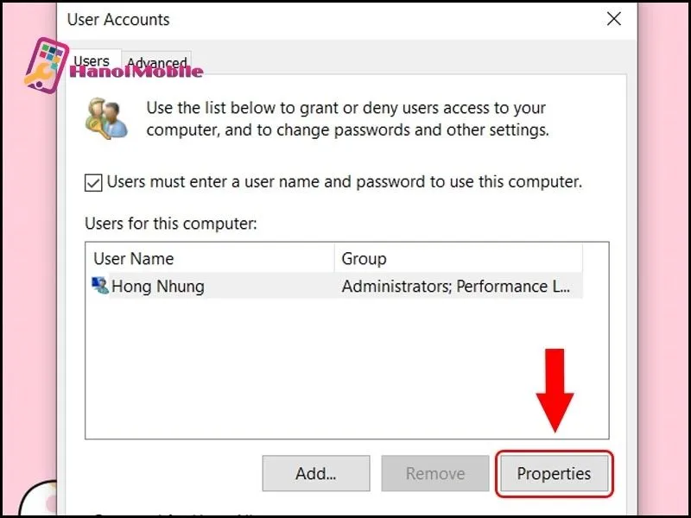The height and width of the screenshot is (518, 691).
Task: Switch to the Users tab
Action: point(91,61)
